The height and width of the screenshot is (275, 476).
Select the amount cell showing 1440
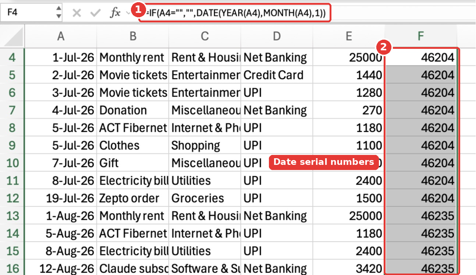pos(349,75)
